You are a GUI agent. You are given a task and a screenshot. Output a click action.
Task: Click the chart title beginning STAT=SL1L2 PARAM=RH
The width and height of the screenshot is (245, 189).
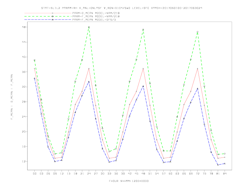122,8
